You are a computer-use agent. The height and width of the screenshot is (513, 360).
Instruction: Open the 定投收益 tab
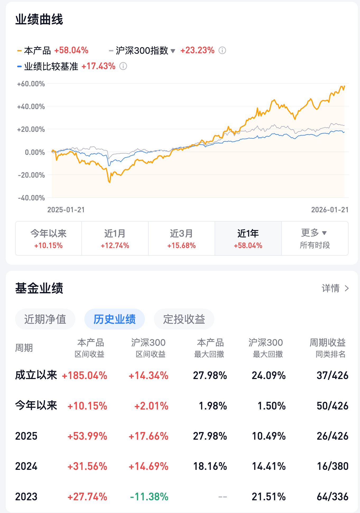click(x=184, y=319)
